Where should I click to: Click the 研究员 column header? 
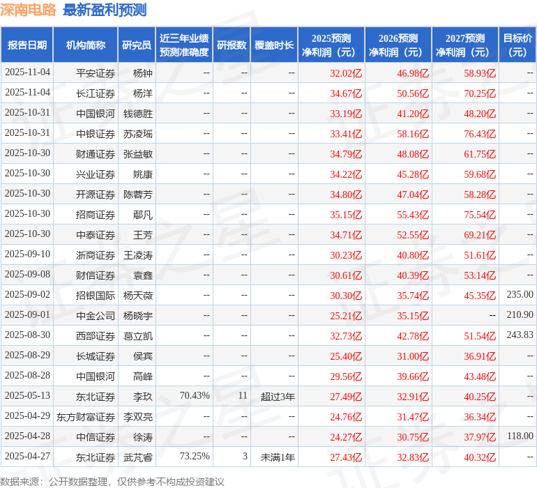pyautogui.click(x=136, y=45)
